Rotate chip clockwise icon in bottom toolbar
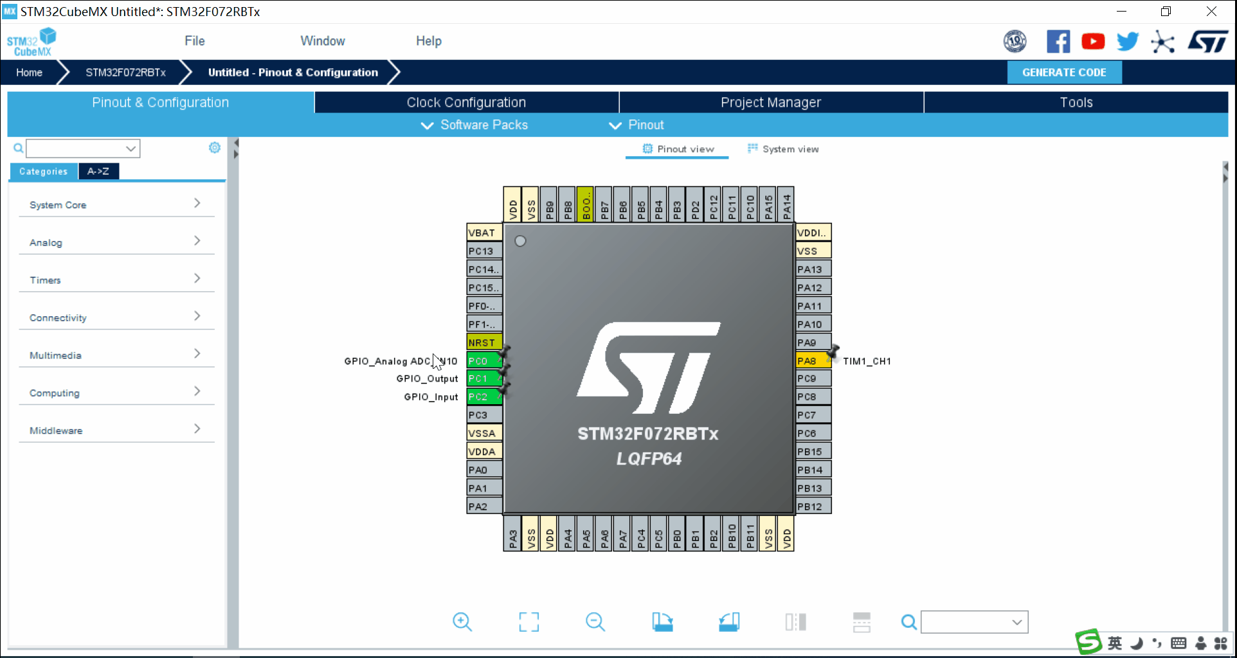 (662, 621)
